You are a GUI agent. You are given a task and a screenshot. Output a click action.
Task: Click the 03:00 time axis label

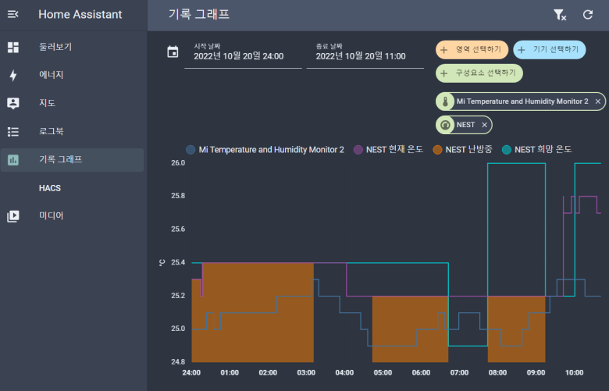pos(306,373)
